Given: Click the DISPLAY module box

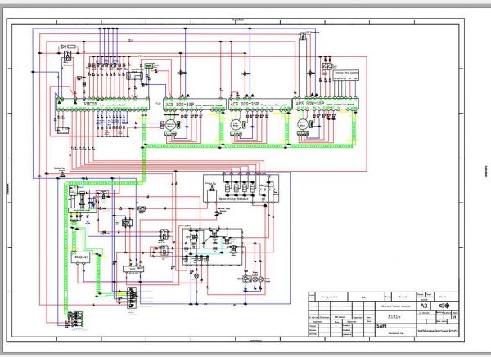Looking at the screenshot, I should tap(81, 257).
